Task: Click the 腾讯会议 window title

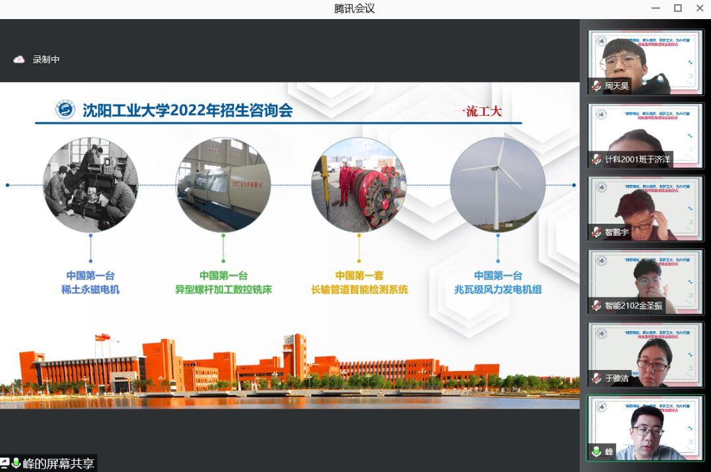Action: click(x=354, y=9)
